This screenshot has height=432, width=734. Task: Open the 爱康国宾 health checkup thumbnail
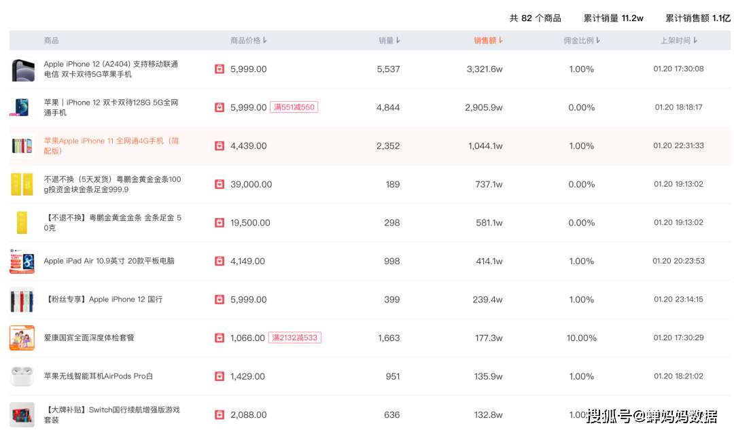tap(22, 338)
